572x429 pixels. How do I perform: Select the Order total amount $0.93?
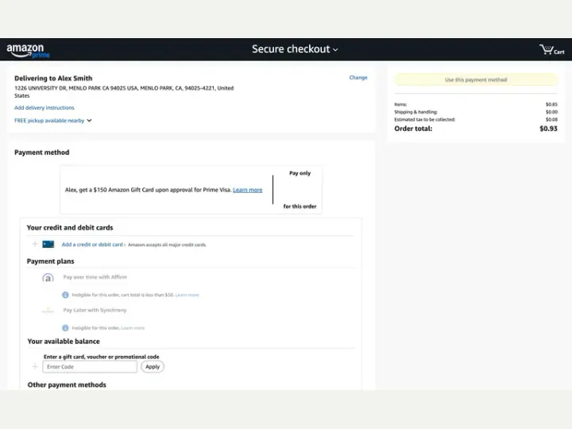[548, 129]
